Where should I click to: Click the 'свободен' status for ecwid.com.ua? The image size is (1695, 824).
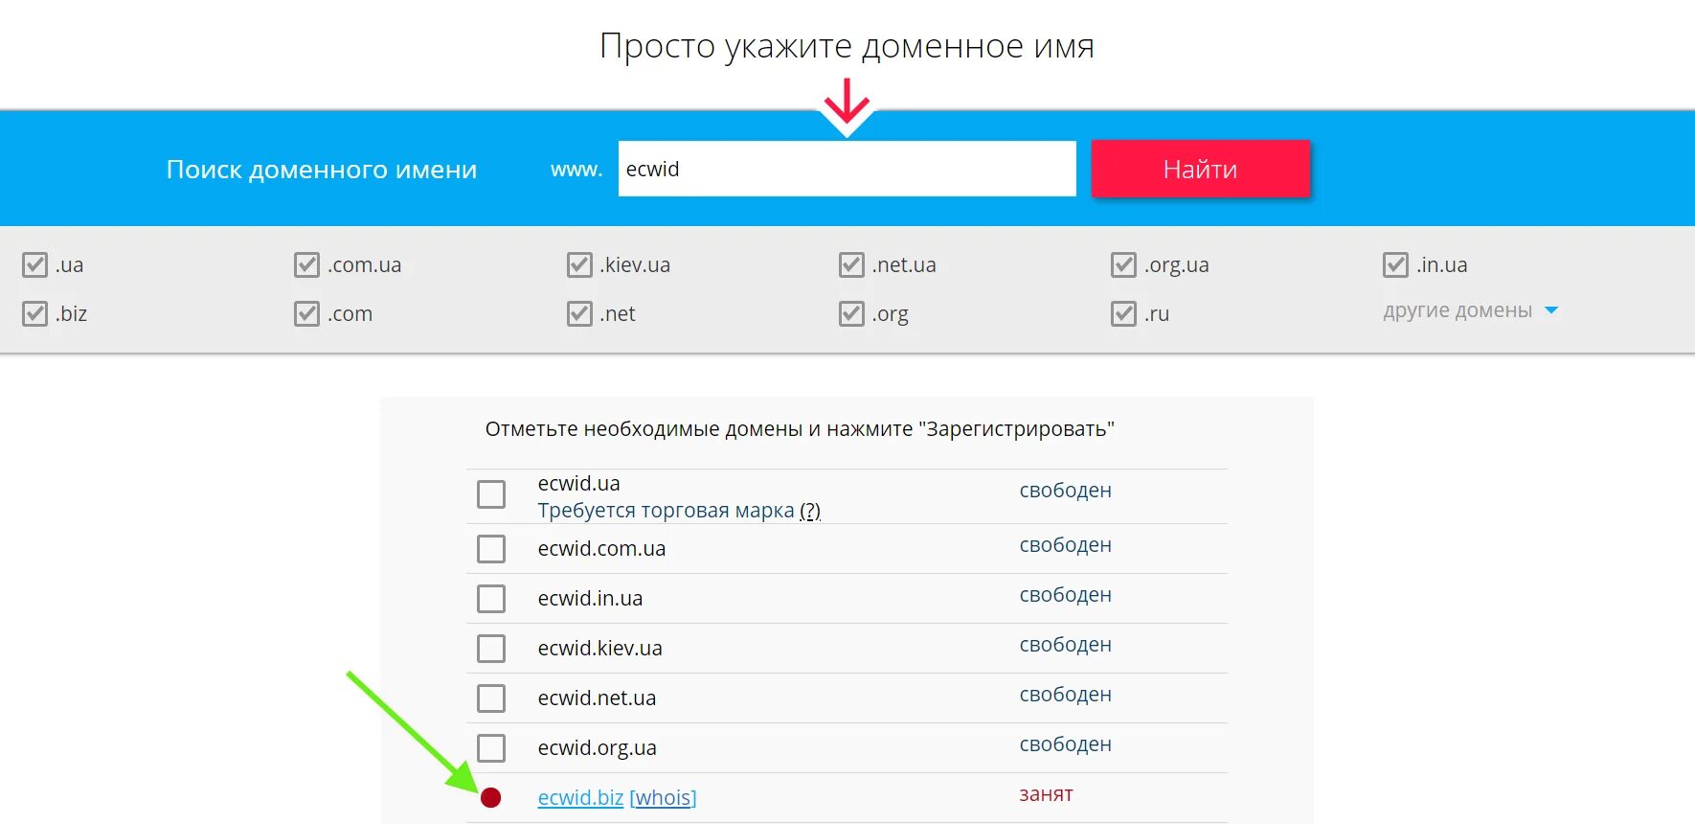point(1065,545)
